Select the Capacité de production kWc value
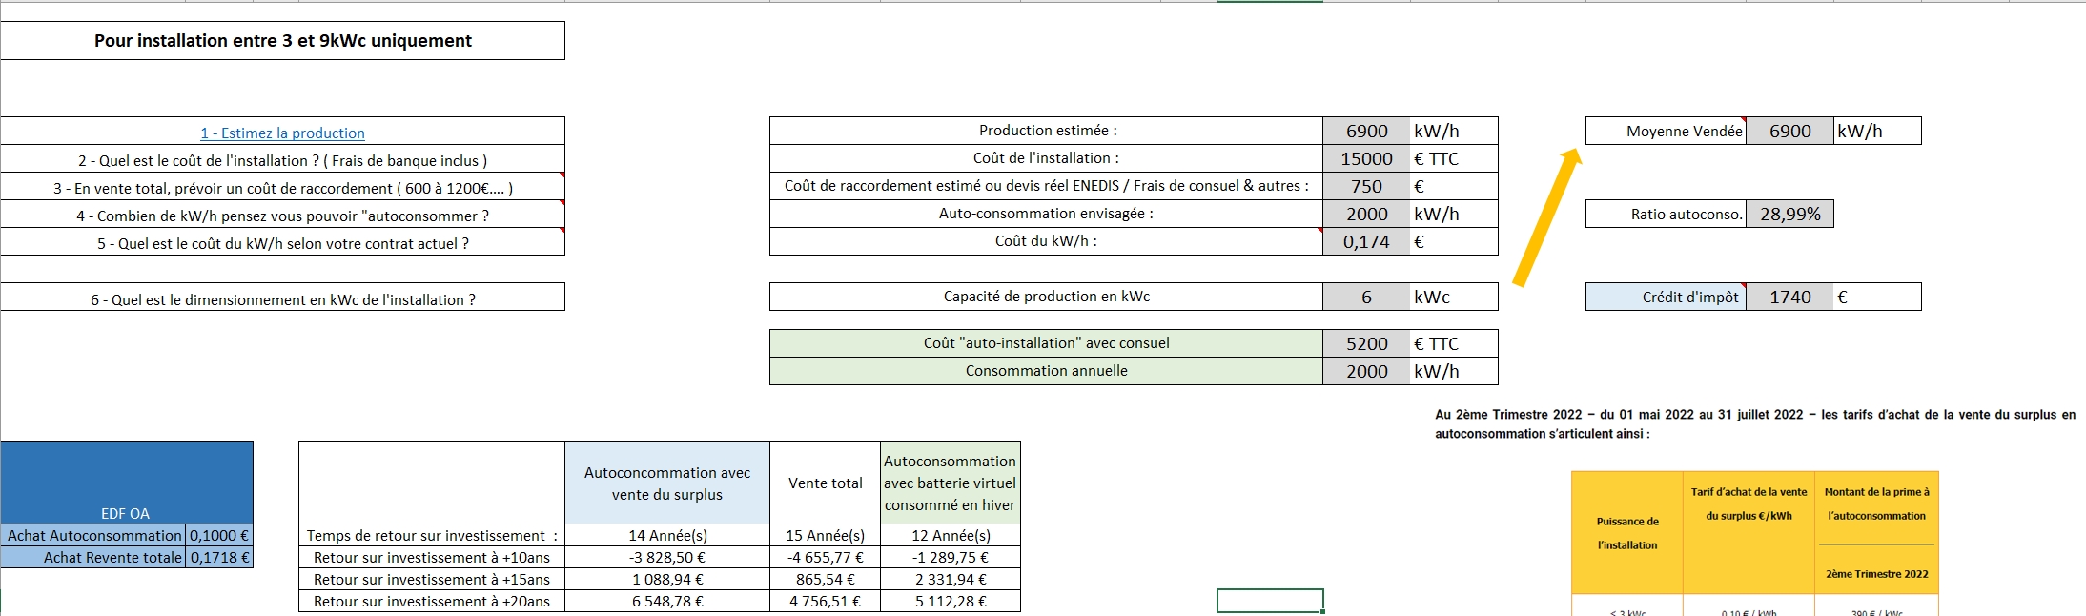Image resolution: width=2086 pixels, height=616 pixels. click(x=1365, y=298)
